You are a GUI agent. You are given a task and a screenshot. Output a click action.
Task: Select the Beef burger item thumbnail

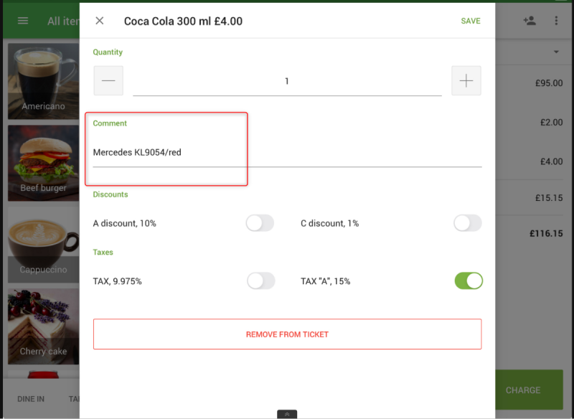tap(43, 163)
